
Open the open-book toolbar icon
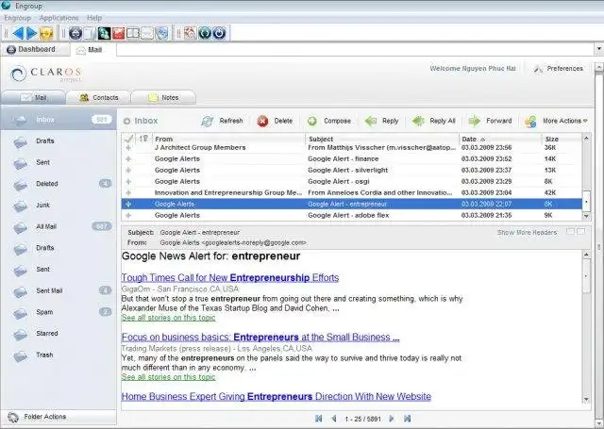coord(133,33)
